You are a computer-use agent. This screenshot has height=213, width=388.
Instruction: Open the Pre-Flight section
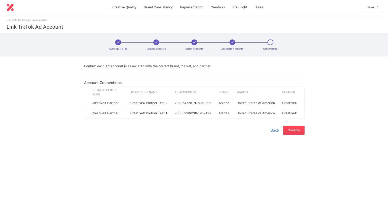pos(240,7)
